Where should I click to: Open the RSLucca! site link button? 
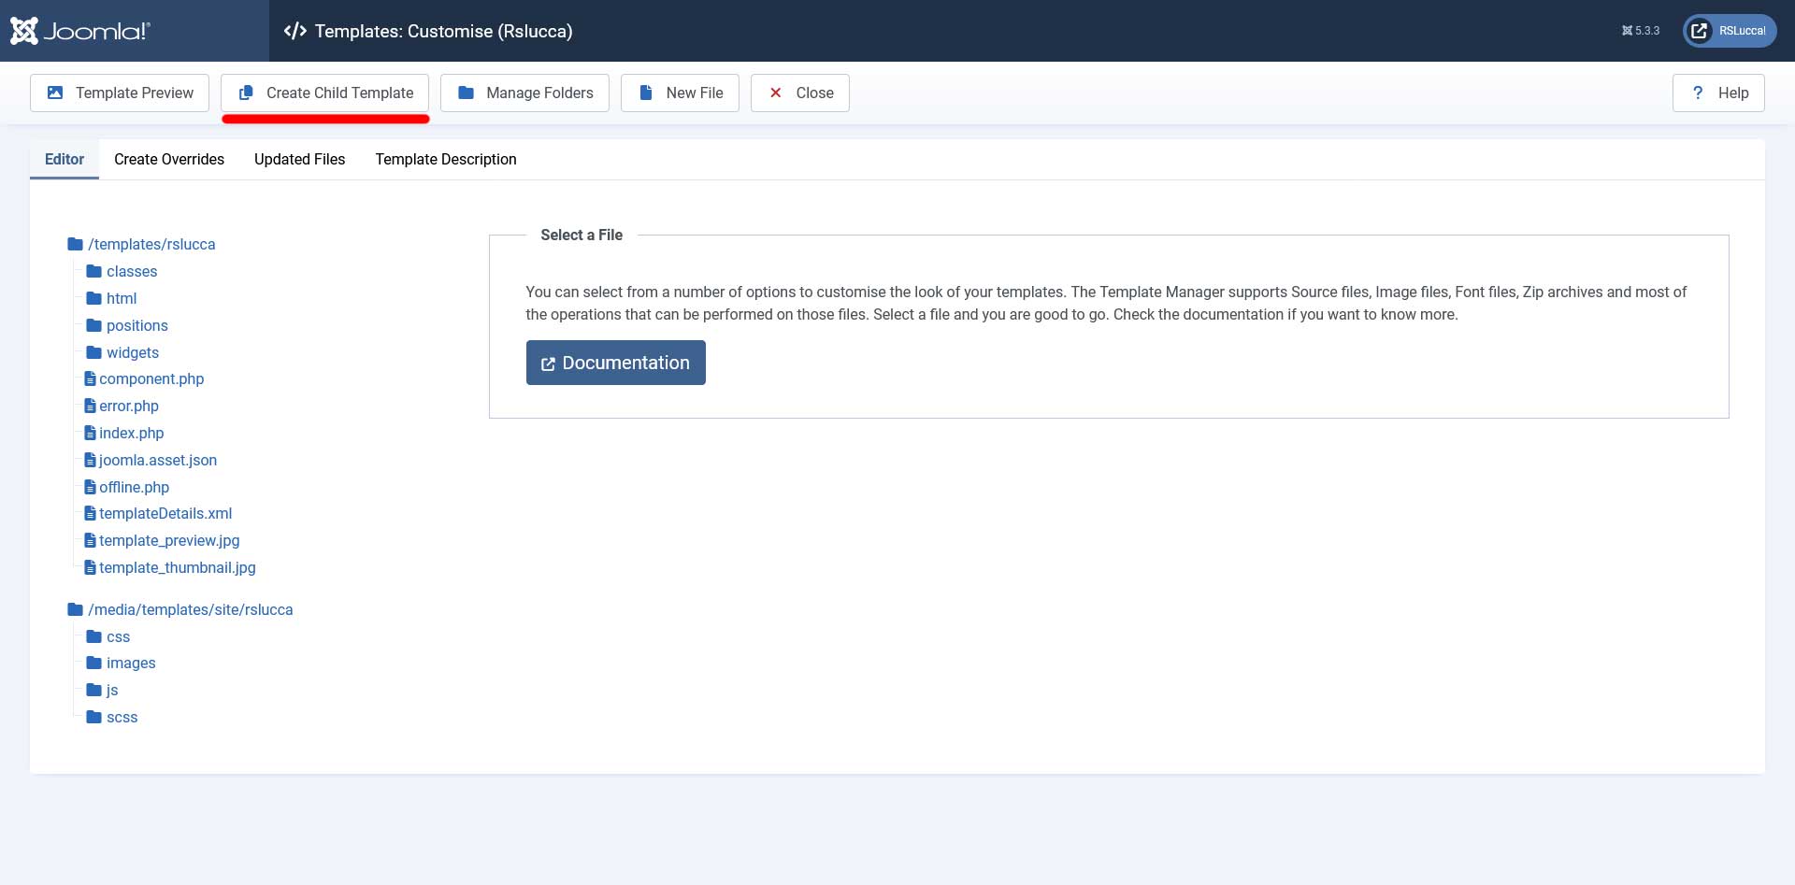coord(1730,31)
